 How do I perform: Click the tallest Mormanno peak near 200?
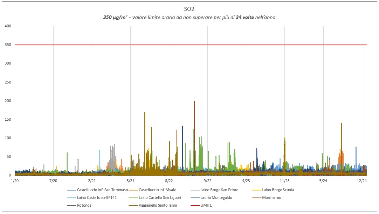[x=194, y=102]
